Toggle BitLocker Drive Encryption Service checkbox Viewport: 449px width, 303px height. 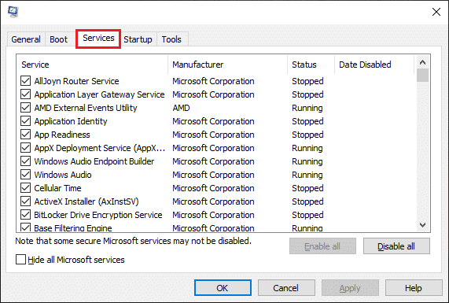click(x=25, y=215)
